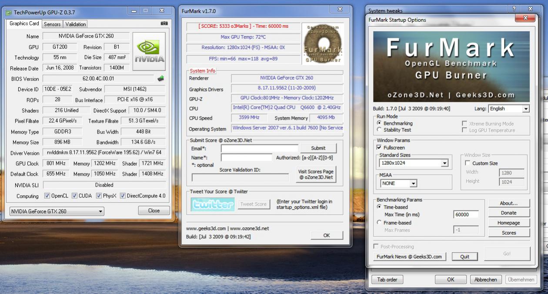Viewport: 548px width, 294px height.
Task: Open the 1280x1024 standard sizes dropdown
Action: (x=414, y=163)
